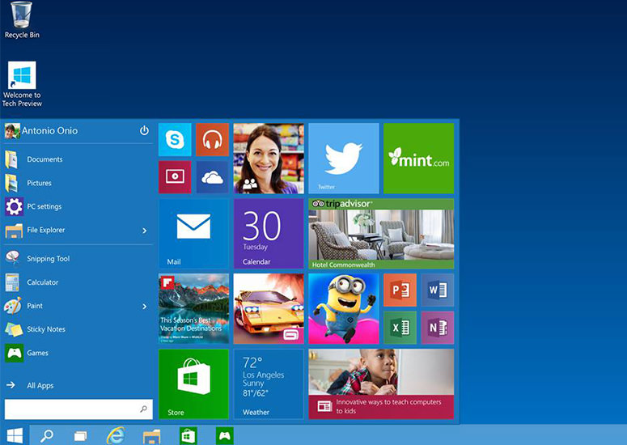627x445 pixels.
Task: Launch the racing car game tile
Action: click(269, 308)
